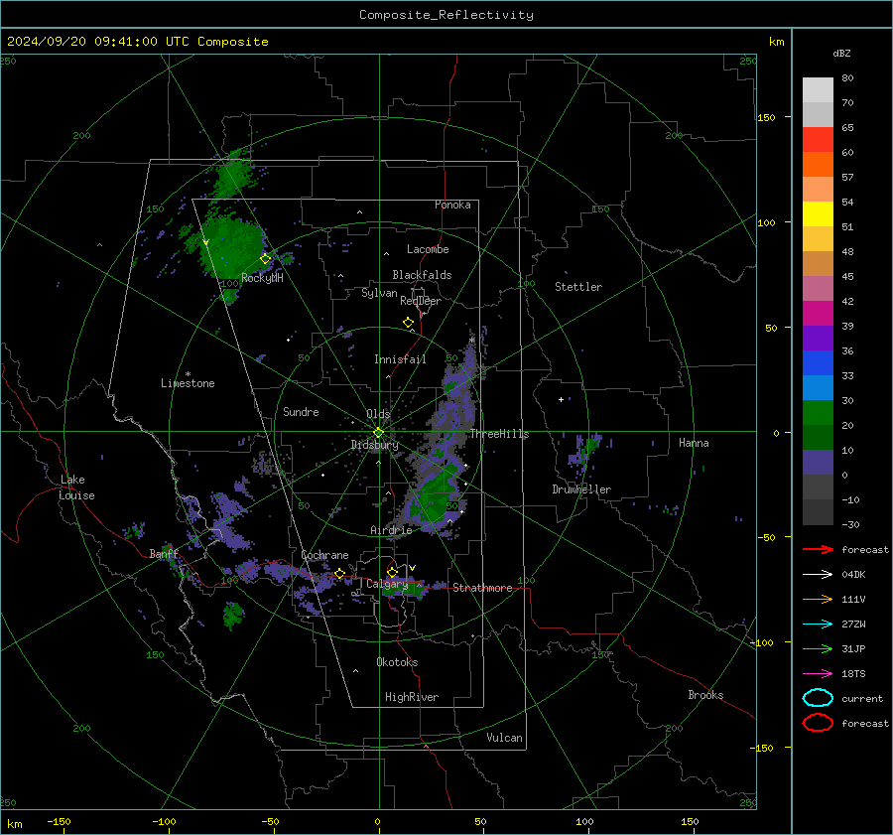Click the Airdrie city label
Screen dimensions: 893x835
(391, 530)
